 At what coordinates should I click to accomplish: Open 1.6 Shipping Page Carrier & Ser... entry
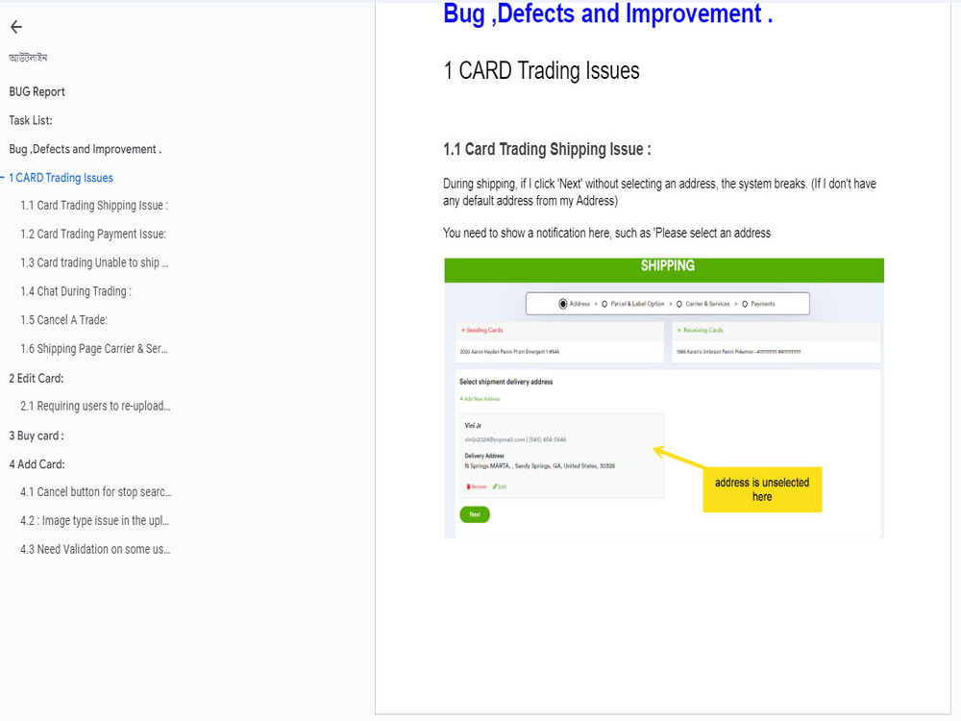coord(94,349)
